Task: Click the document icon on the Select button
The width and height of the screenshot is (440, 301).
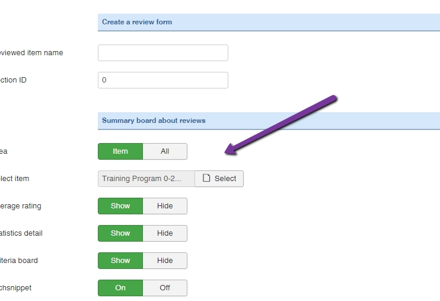Action: [206, 179]
